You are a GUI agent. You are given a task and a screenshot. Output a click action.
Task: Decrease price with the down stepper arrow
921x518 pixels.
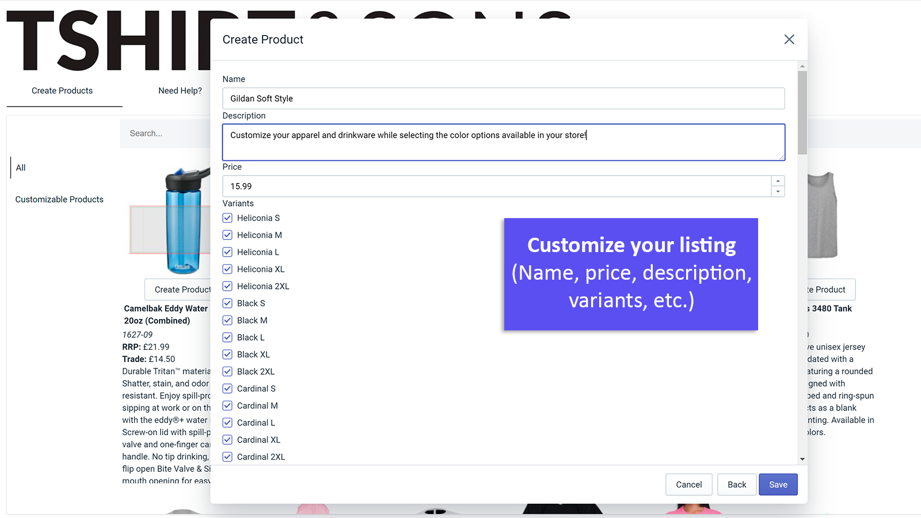point(778,192)
